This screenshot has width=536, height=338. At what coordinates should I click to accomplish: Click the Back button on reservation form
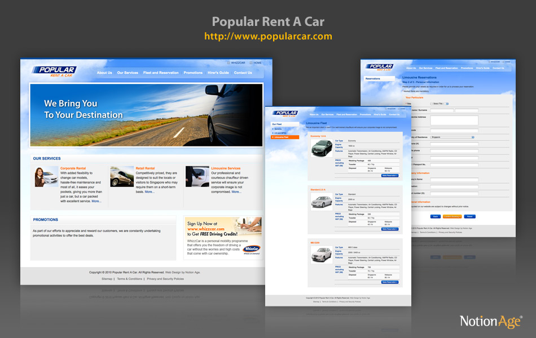(x=435, y=216)
